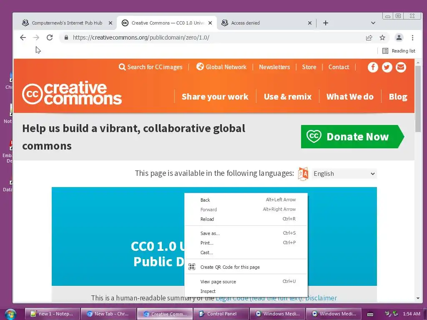
Task: Close the Access denied tab
Action: tap(310, 23)
